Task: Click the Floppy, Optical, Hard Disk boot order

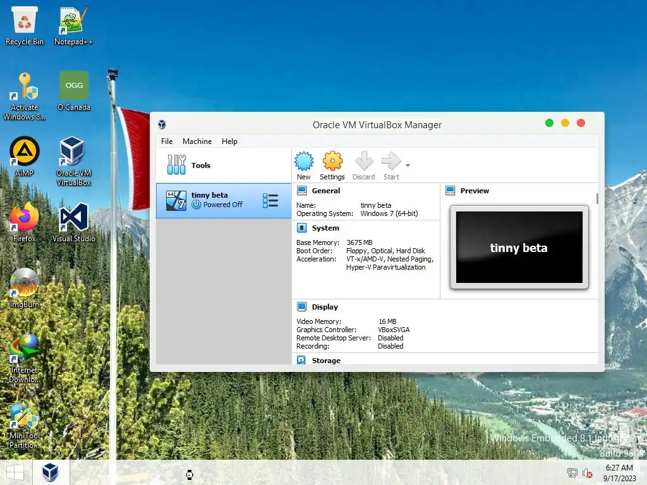Action: pos(386,251)
